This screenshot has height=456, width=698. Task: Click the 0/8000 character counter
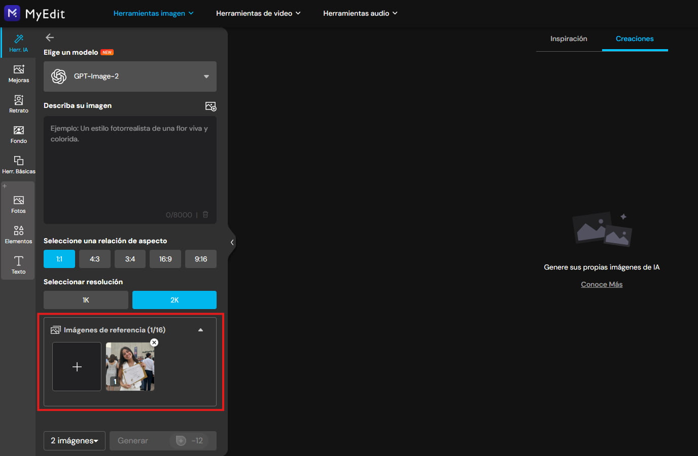pos(179,215)
